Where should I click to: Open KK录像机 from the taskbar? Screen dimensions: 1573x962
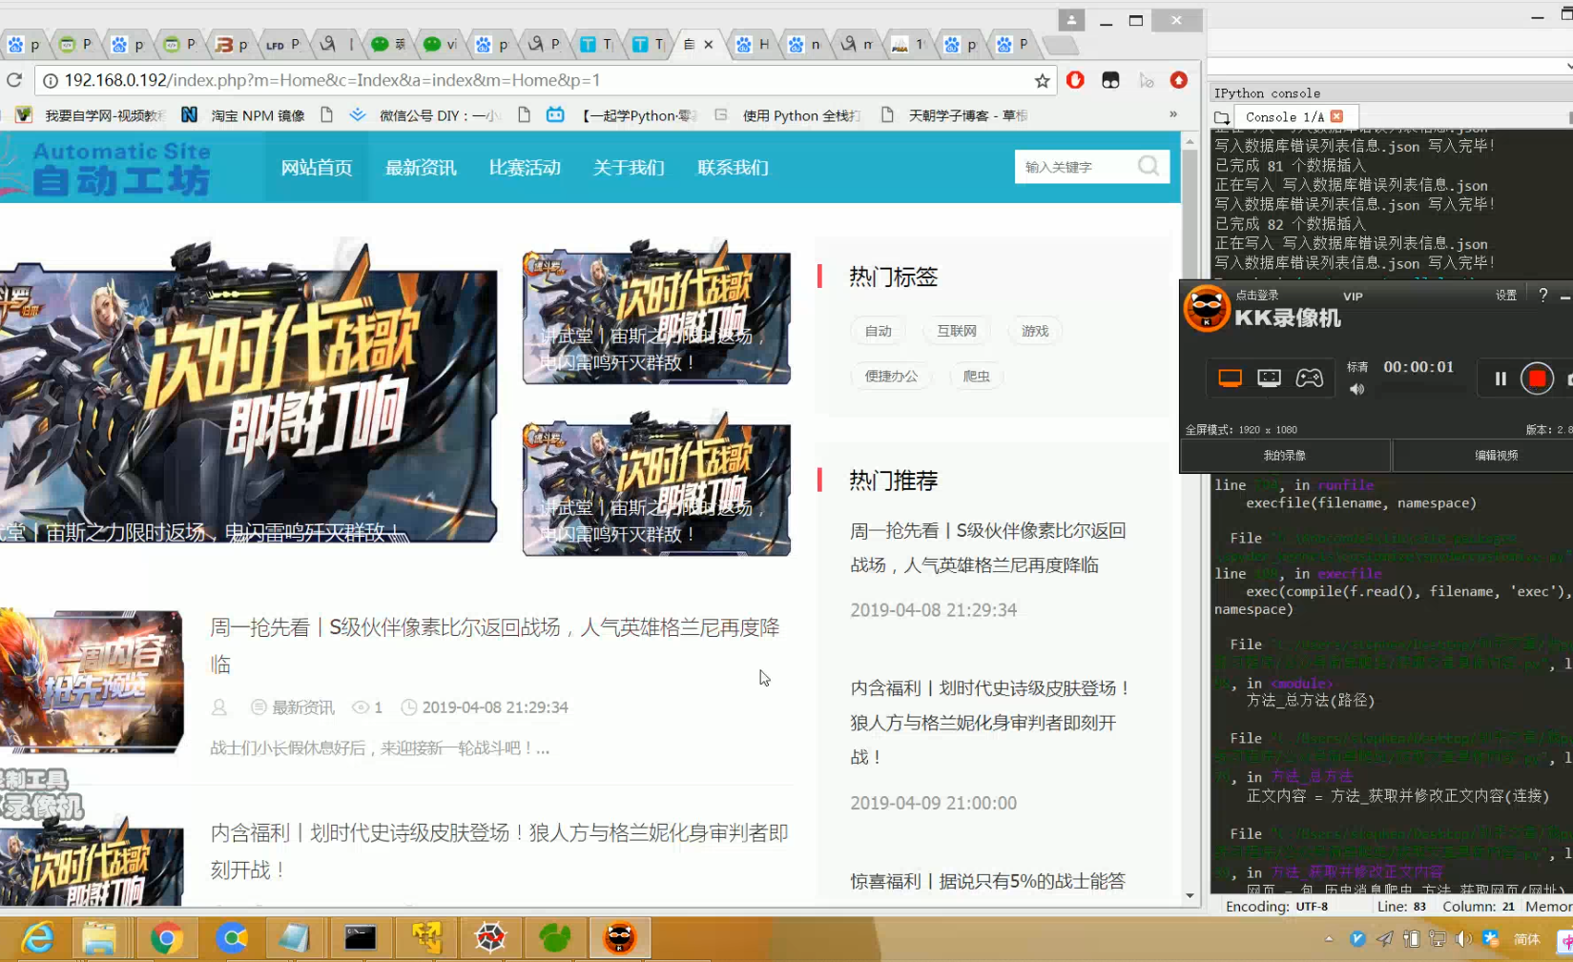tap(620, 938)
